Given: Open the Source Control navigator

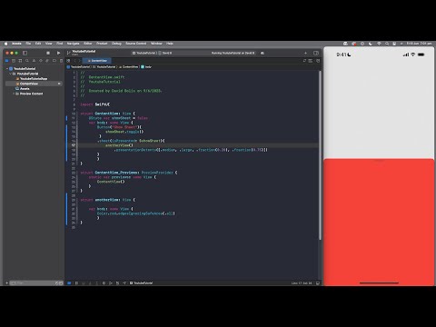Looking at the screenshot, I should click(14, 61).
